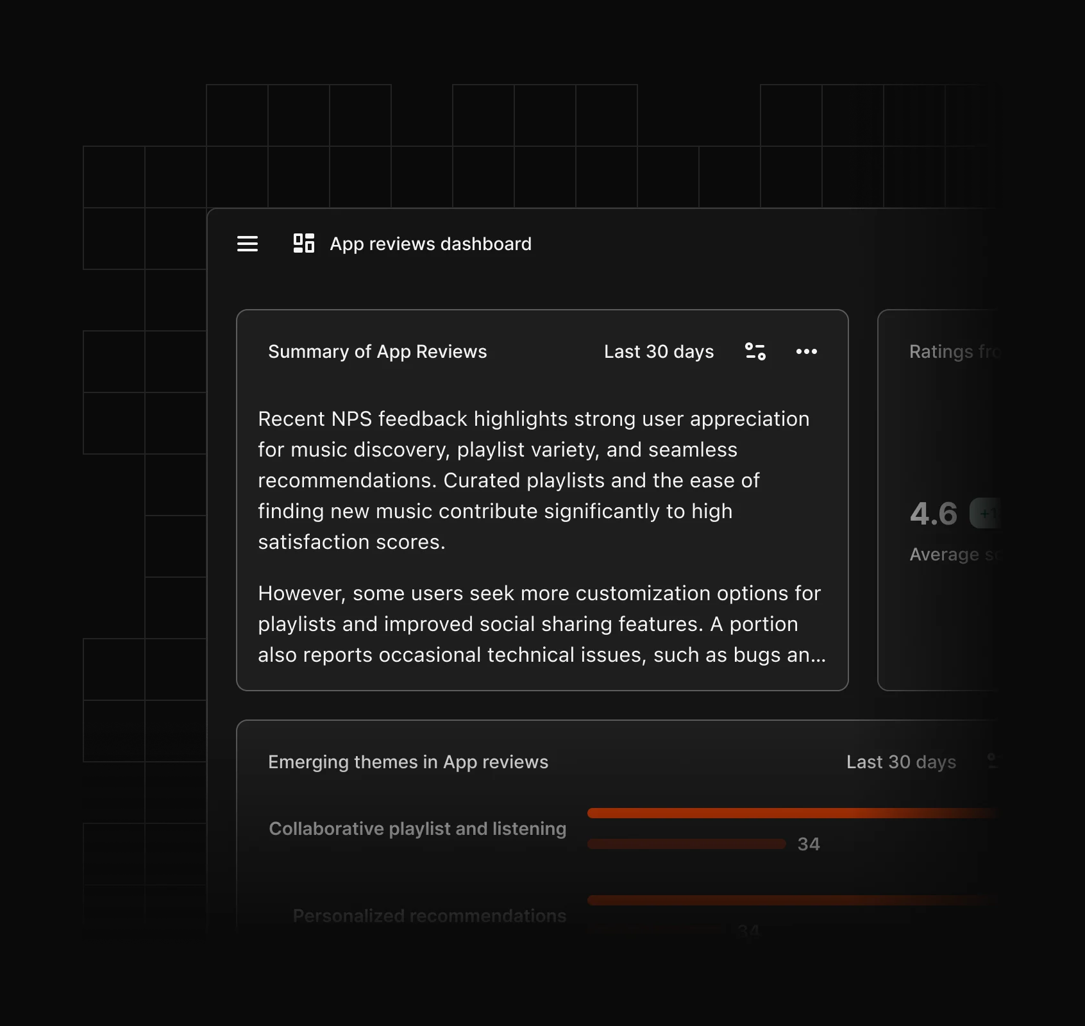1085x1026 pixels.
Task: Open Last 30 days selector in Emerging themes
Action: coord(900,762)
